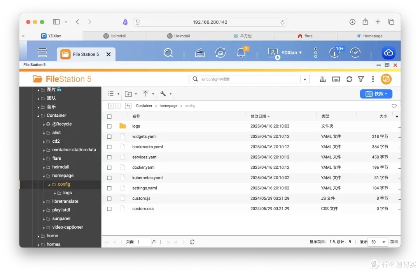Viewport: 420px width, 273px height.
Task: Refresh File Station with the toolbar refresh icon
Action: [x=349, y=79]
